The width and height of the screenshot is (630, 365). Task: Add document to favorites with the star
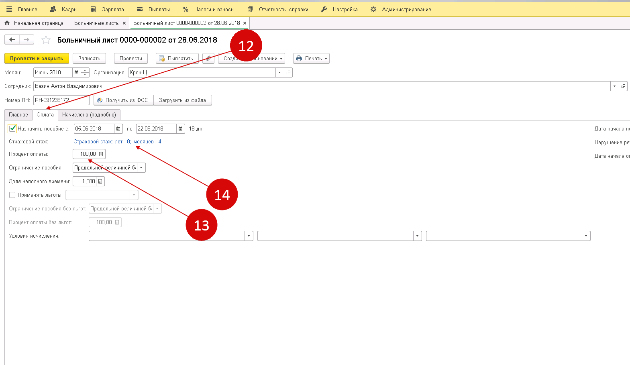click(x=46, y=40)
